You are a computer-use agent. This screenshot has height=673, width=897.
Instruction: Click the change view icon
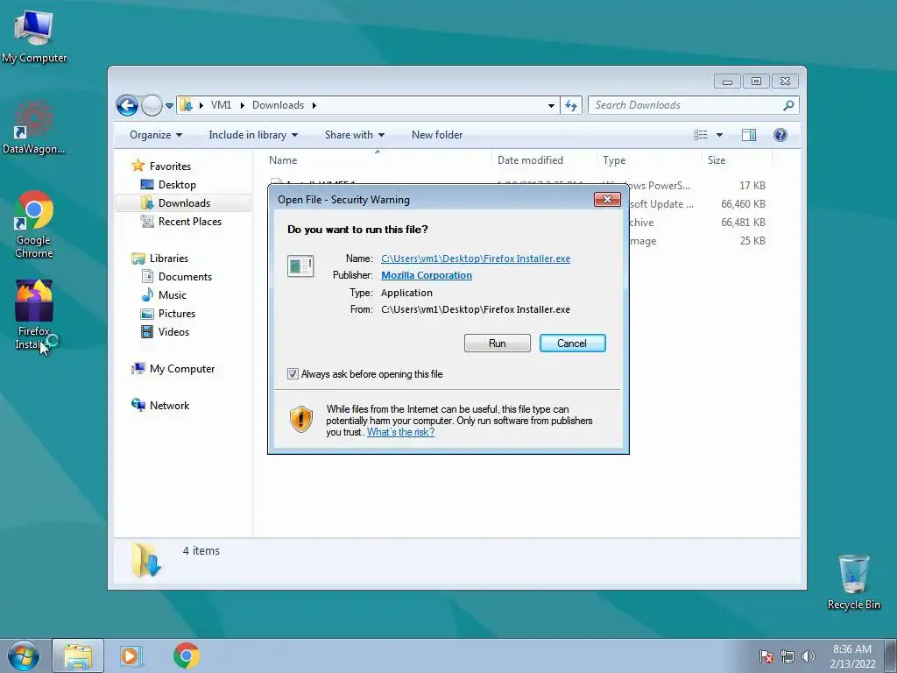click(701, 135)
